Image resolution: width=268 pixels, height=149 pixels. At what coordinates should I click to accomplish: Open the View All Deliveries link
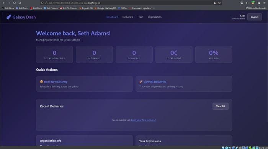(155, 82)
